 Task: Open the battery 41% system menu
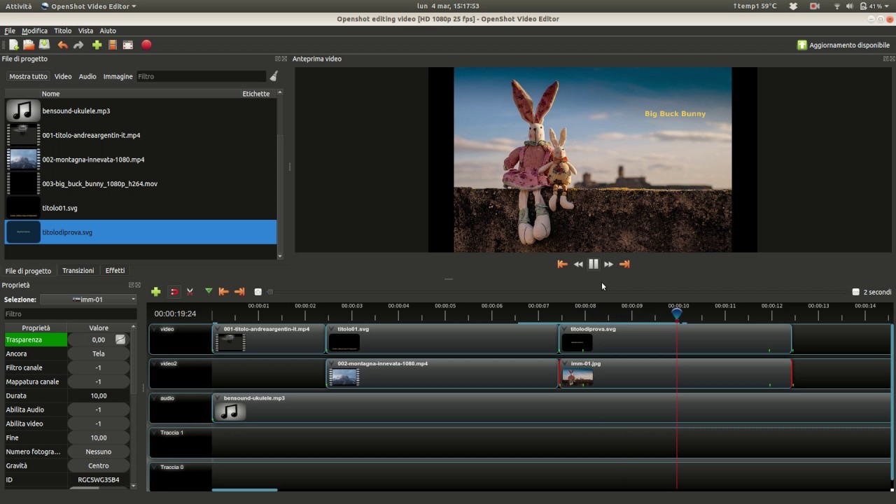(x=874, y=6)
